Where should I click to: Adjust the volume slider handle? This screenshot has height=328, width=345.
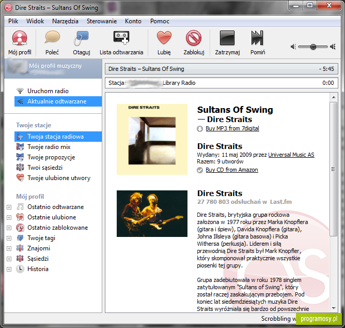[313, 47]
